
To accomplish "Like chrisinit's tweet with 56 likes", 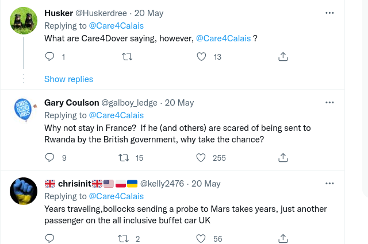I will tap(202, 238).
